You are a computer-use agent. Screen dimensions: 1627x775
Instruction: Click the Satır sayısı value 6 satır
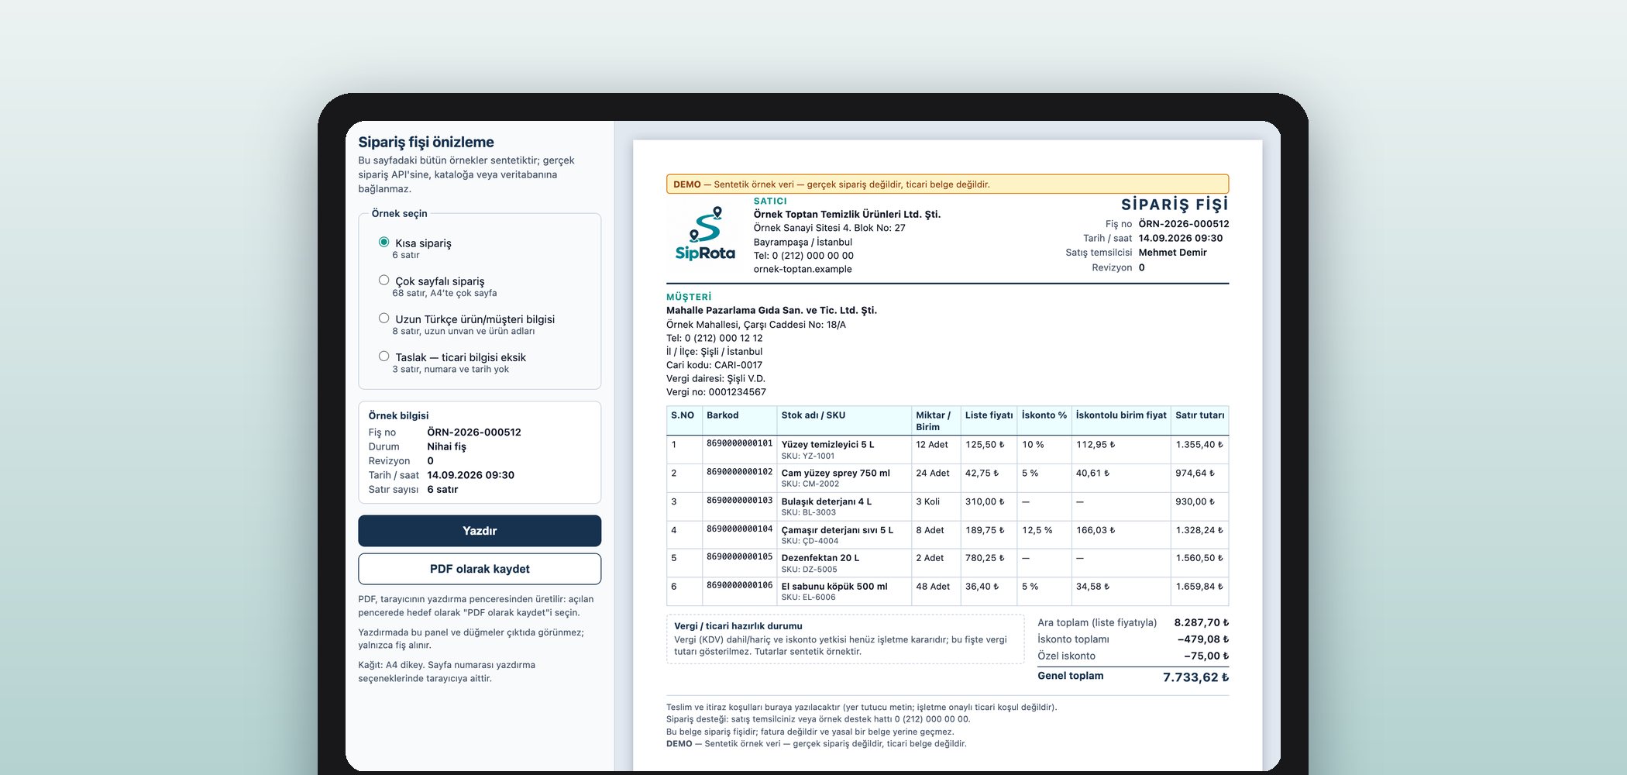tap(442, 490)
